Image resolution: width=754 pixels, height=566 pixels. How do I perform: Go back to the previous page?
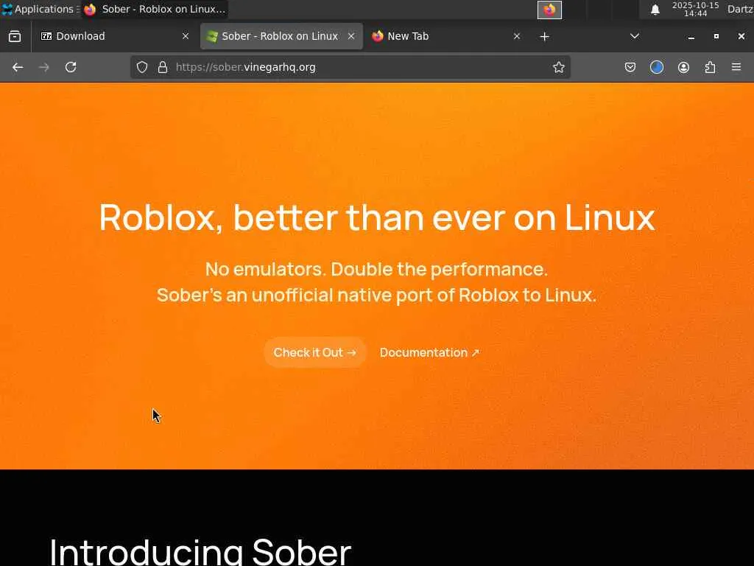[x=18, y=67]
